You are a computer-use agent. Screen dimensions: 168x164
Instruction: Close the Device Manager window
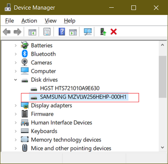pyautogui.click(x=156, y=8)
